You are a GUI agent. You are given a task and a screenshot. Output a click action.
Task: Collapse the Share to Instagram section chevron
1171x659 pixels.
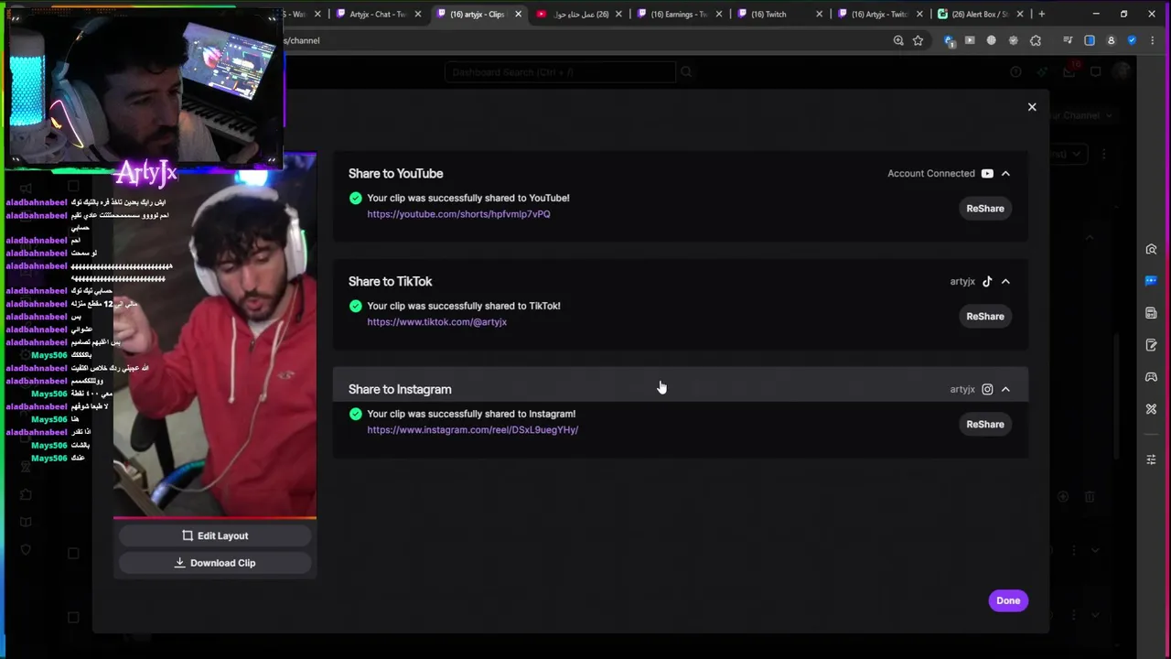(1005, 390)
